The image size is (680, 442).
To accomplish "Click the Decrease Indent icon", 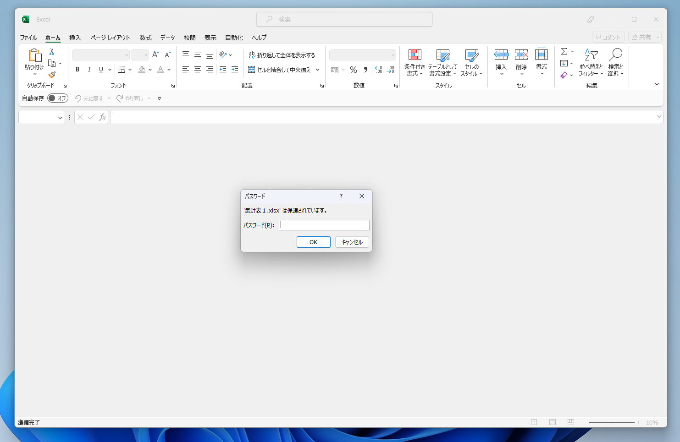I will [223, 70].
